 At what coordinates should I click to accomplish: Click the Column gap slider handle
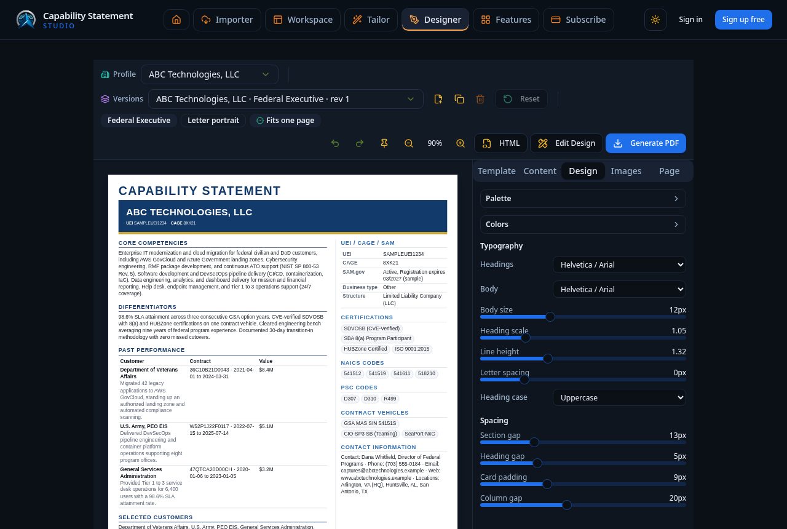567,505
